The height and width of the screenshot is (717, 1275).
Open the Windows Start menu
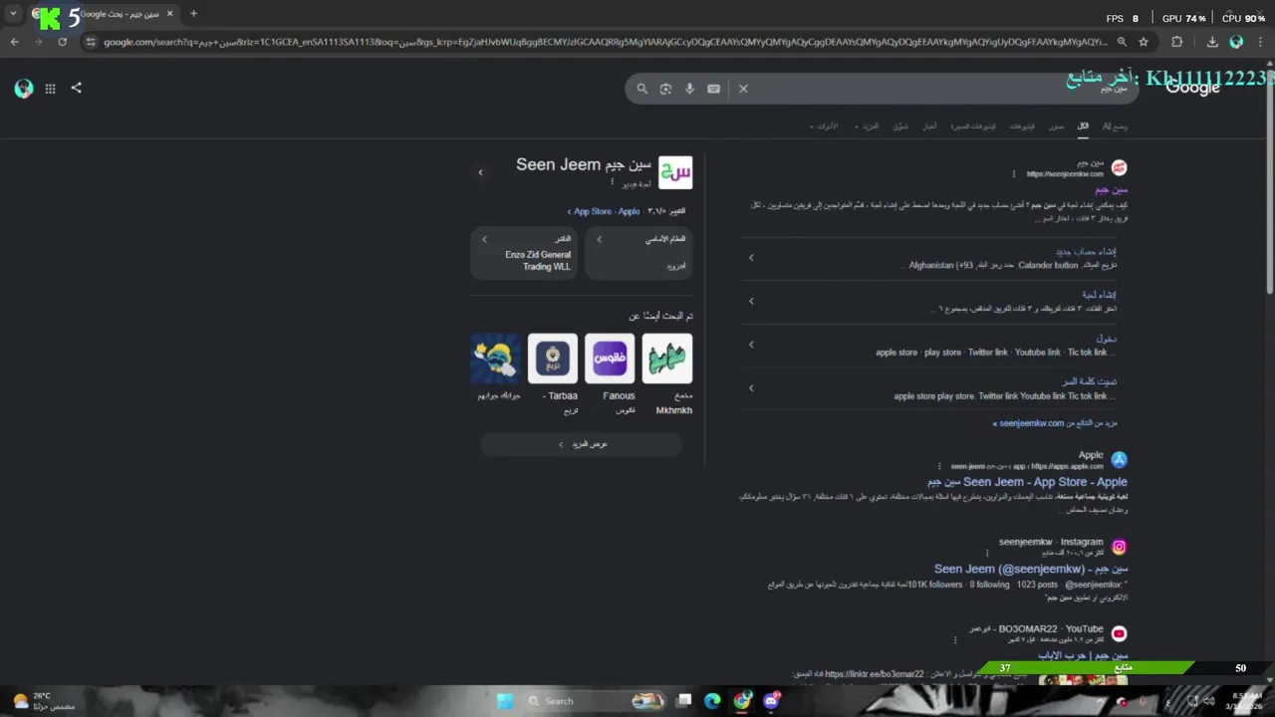tap(505, 701)
